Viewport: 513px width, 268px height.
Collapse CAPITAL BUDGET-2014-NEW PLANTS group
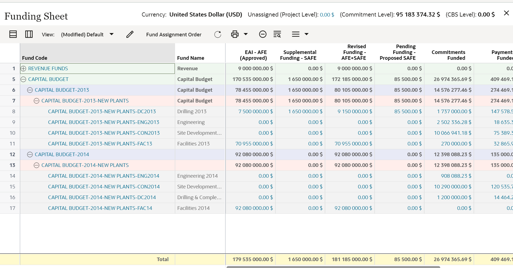pos(37,165)
